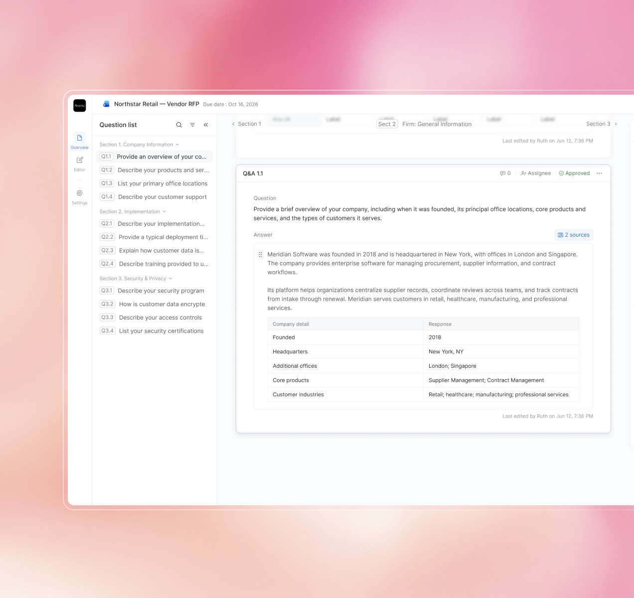Click the Core products cell
634x598 pixels.
[345, 380]
